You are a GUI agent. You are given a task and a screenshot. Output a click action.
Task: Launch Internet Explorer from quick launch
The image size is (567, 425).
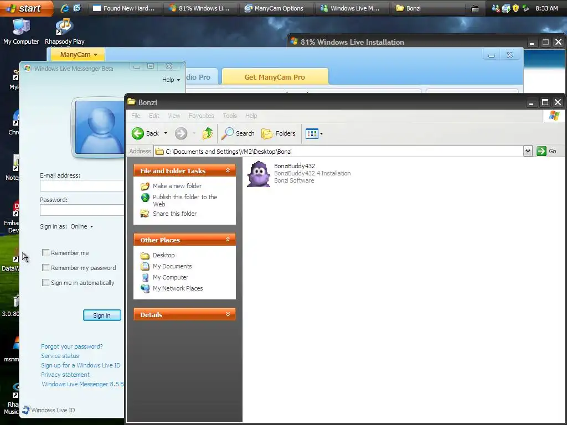[65, 8]
